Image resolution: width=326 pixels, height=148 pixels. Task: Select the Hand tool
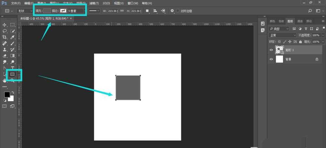pos(5,80)
